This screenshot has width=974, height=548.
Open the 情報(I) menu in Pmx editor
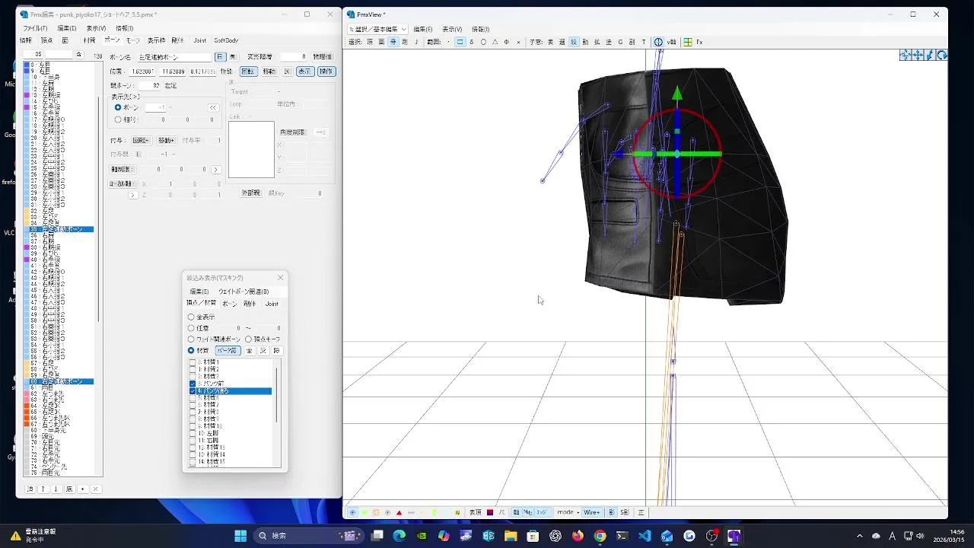tap(124, 28)
